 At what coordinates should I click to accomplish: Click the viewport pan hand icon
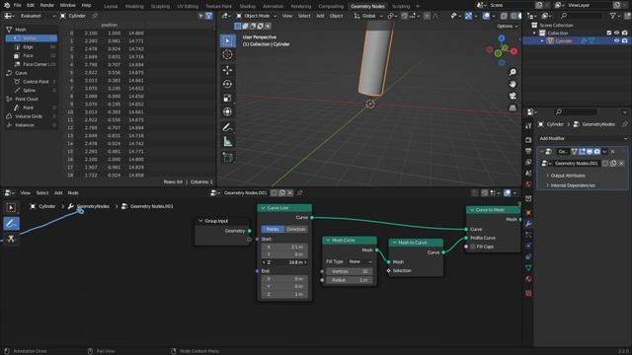513,84
